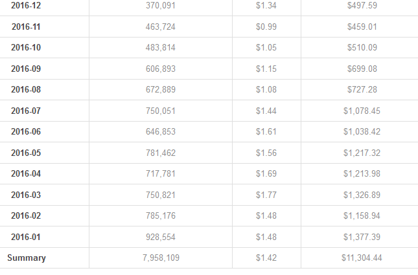Image resolution: width=418 pixels, height=275 pixels.
Task: Select the 7,958,109 summary total cell
Action: tap(161, 258)
